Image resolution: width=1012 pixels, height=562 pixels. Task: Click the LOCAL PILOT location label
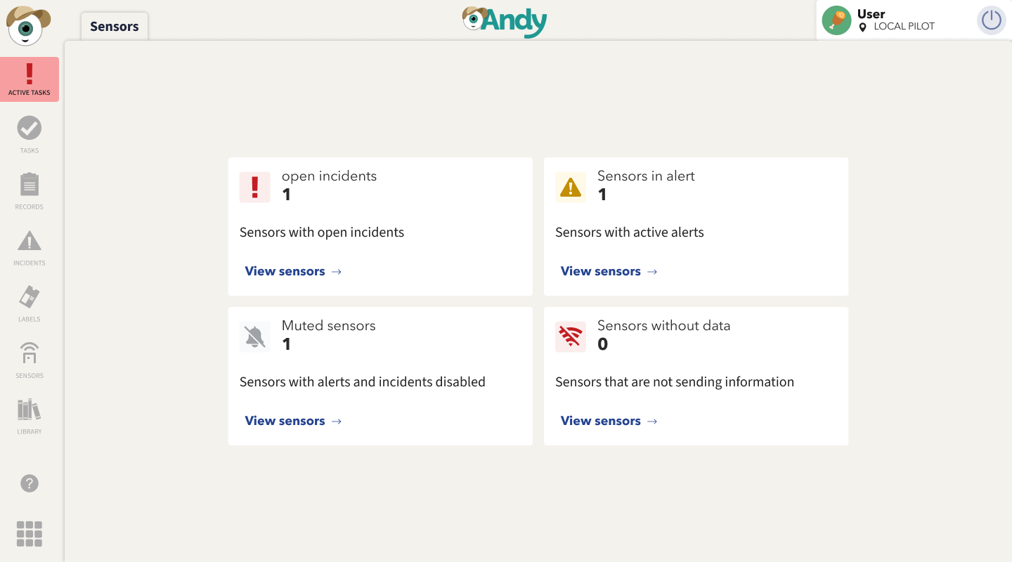point(904,27)
